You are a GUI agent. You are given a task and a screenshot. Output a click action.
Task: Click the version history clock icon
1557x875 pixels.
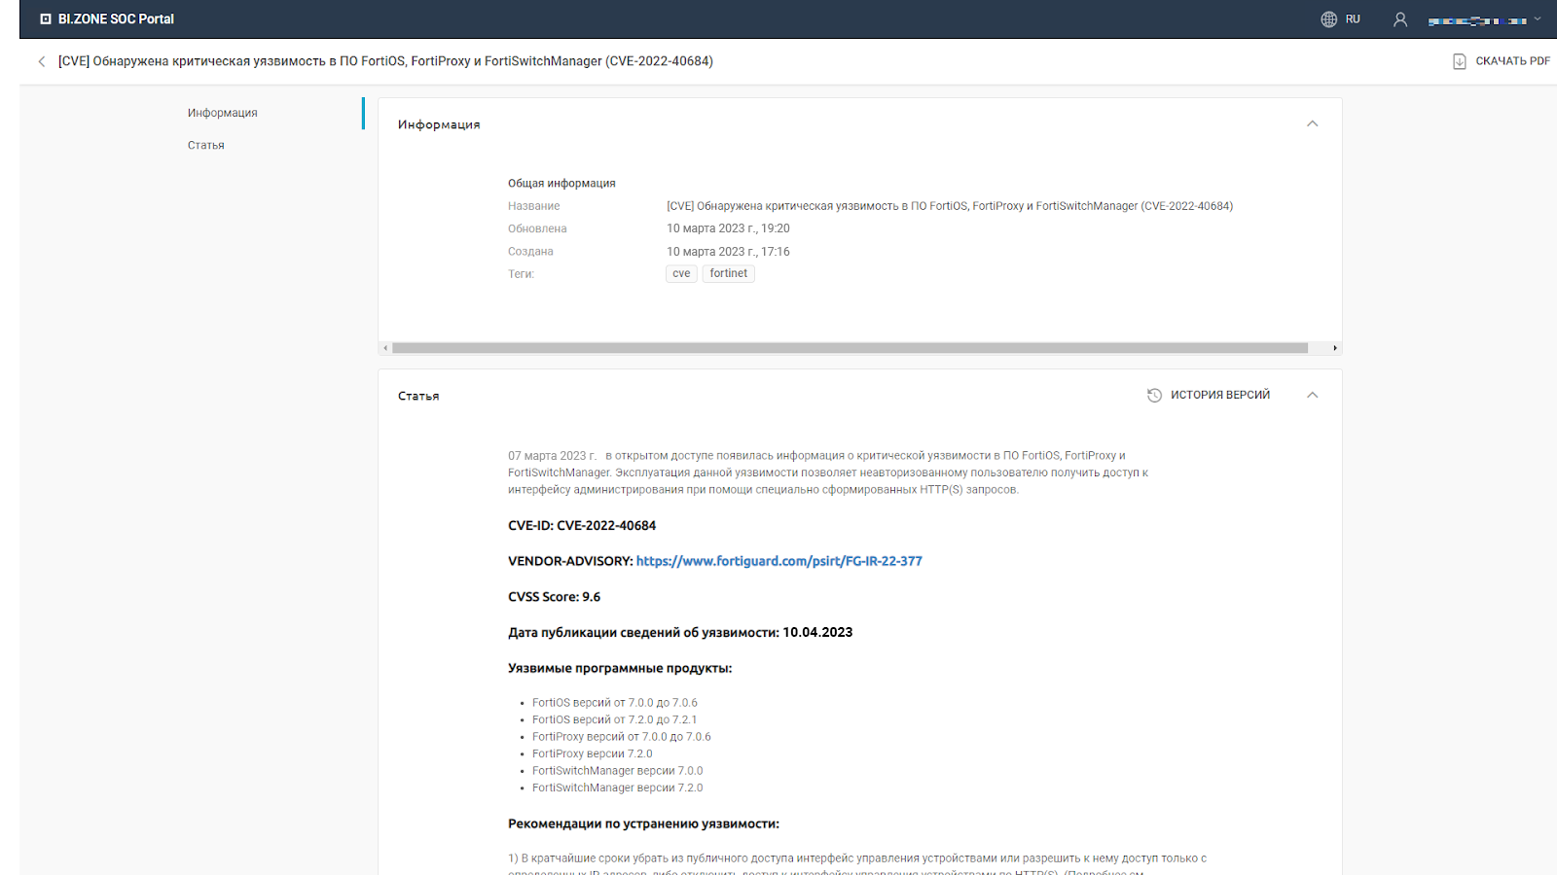click(x=1154, y=395)
